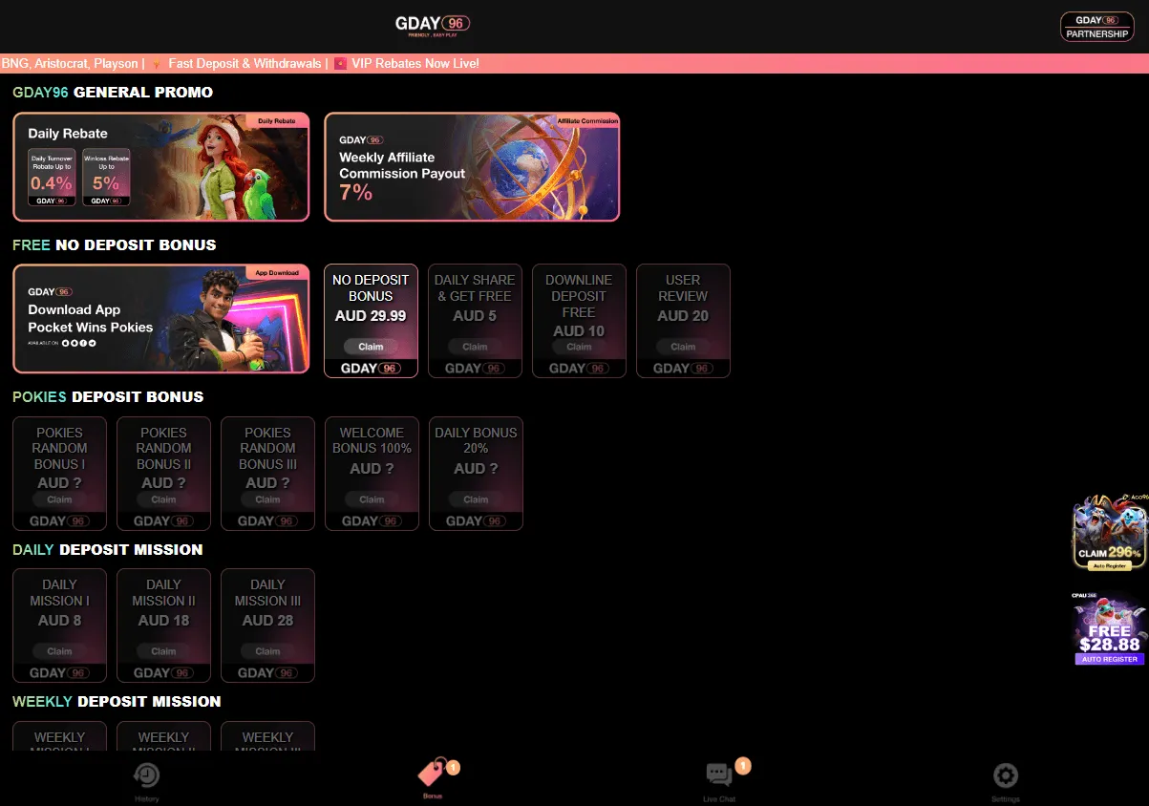Claim Pokies Random Bonus II
The image size is (1149, 806).
(x=163, y=499)
